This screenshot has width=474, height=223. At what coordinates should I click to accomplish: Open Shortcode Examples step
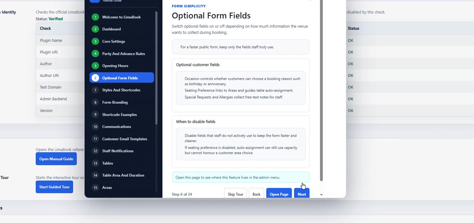coord(121,114)
